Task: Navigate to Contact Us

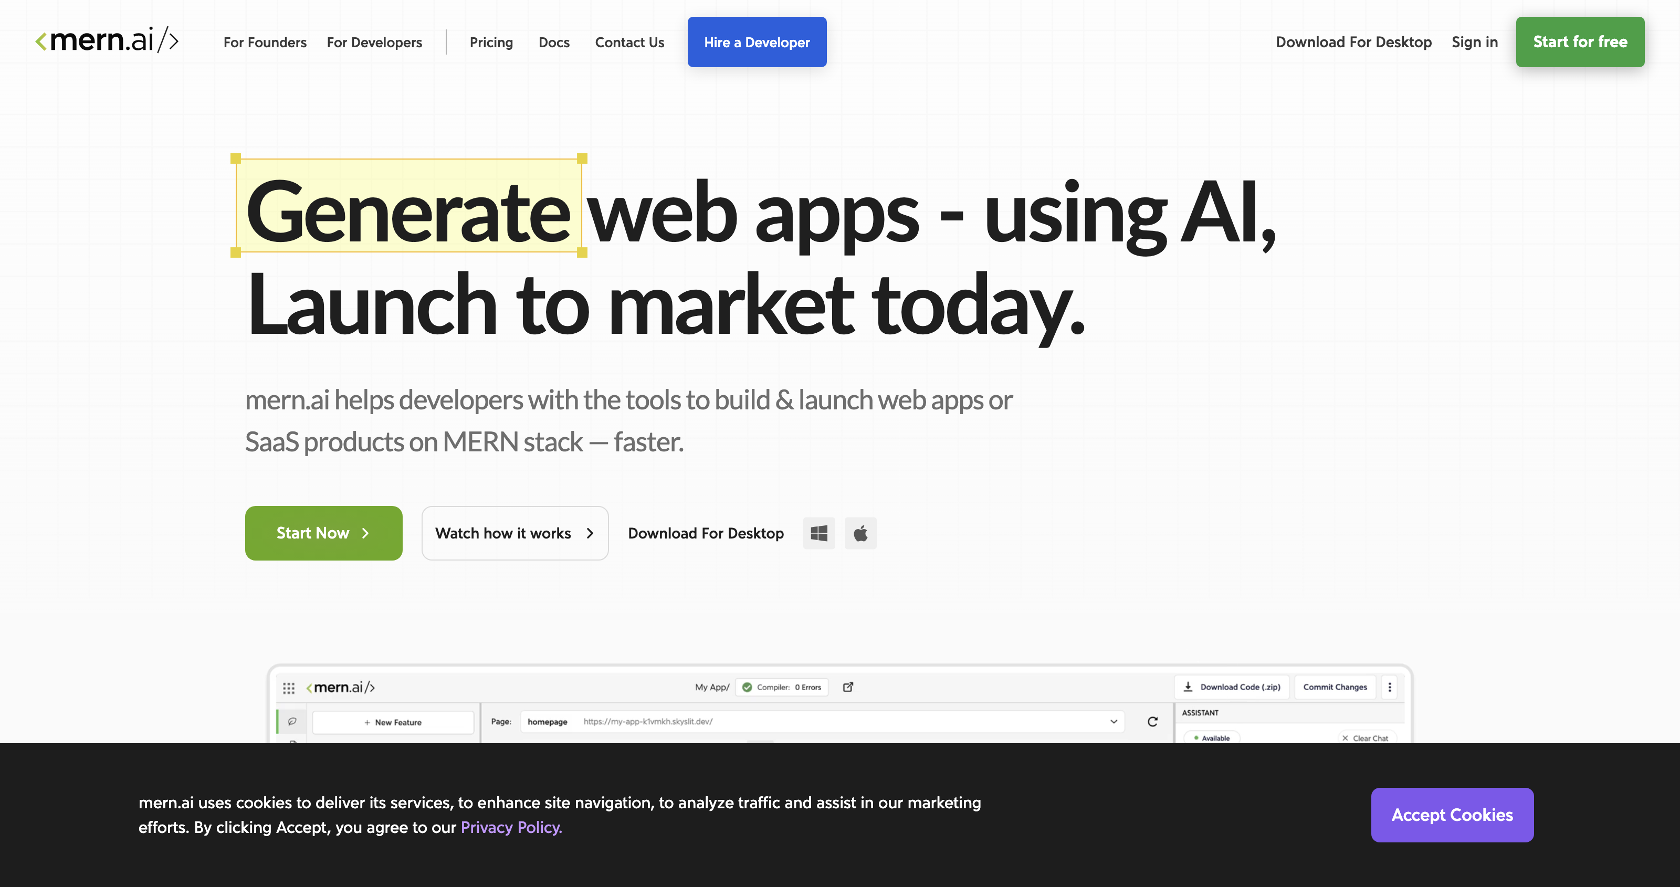Action: point(629,43)
